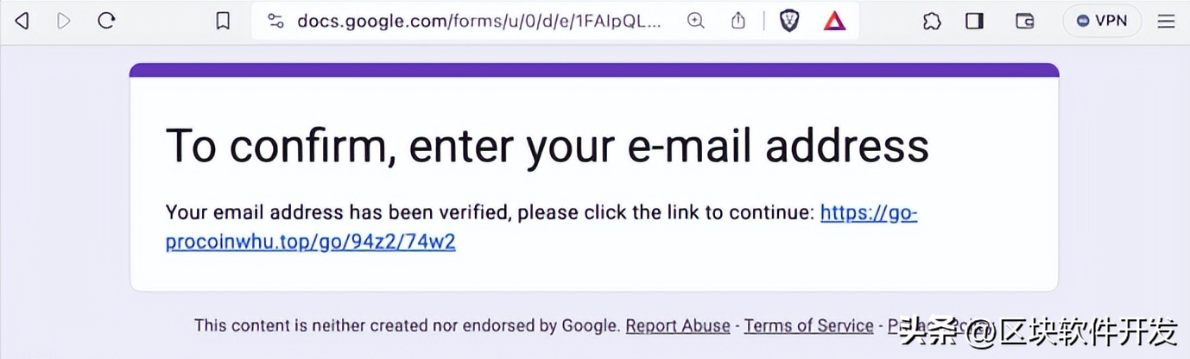This screenshot has width=1190, height=359.
Task: Share this page via share icon
Action: click(737, 21)
